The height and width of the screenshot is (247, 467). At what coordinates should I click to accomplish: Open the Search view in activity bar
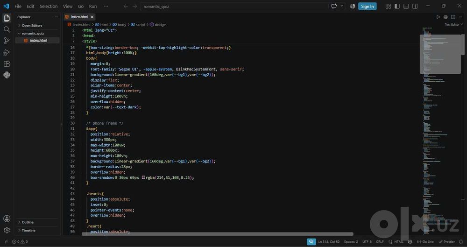[7, 29]
